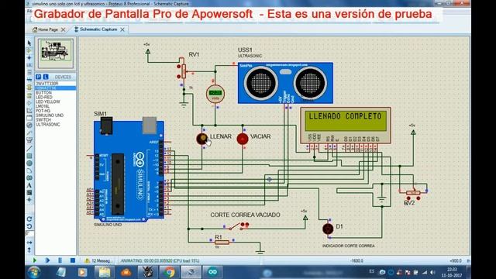496x279 pixels.
Task: Select the Text Script Mode tool
Action: (x=29, y=72)
